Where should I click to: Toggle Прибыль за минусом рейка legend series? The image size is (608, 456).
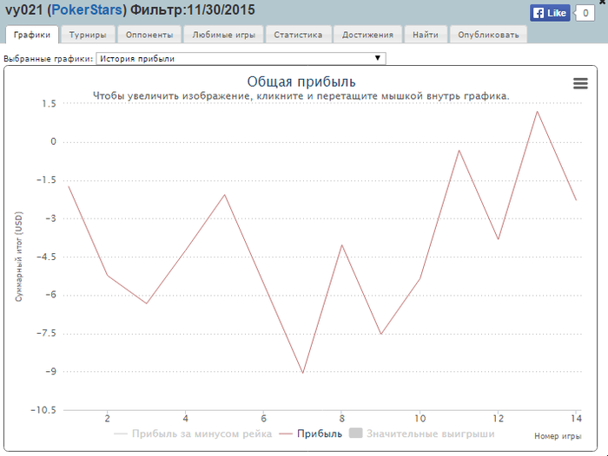(193, 433)
